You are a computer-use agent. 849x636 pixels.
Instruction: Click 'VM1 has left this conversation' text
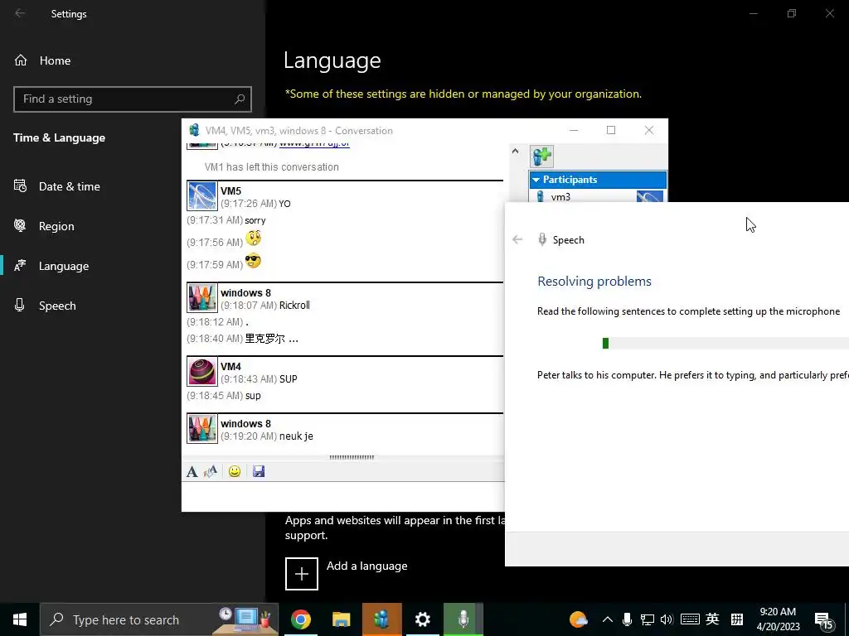click(x=272, y=167)
